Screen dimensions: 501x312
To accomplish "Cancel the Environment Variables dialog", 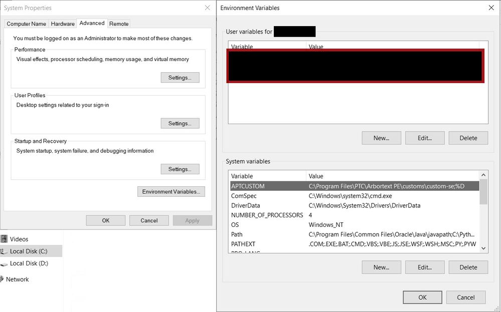I will pyautogui.click(x=466, y=297).
